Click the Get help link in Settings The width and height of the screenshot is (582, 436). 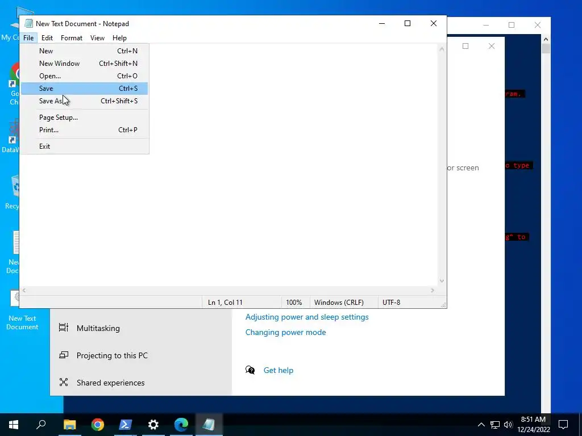click(x=278, y=370)
